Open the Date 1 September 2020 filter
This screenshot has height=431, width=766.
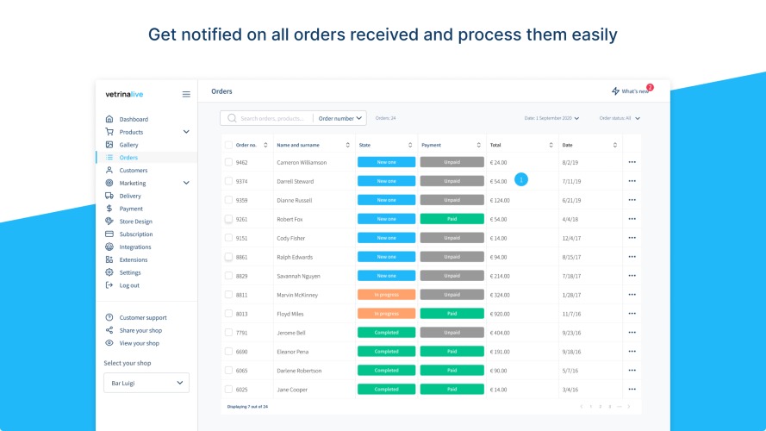click(551, 118)
